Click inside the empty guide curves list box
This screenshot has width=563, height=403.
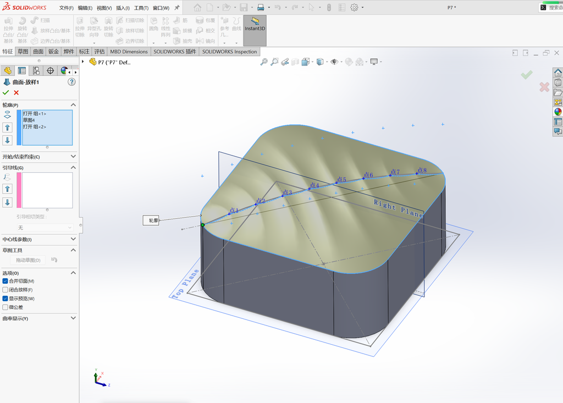tap(47, 190)
